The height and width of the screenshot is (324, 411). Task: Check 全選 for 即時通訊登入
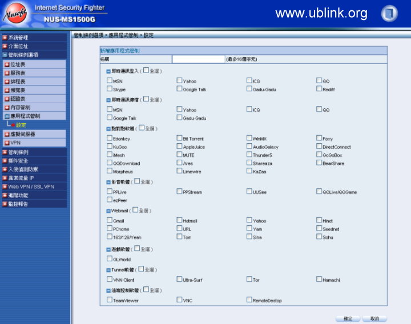click(x=146, y=70)
